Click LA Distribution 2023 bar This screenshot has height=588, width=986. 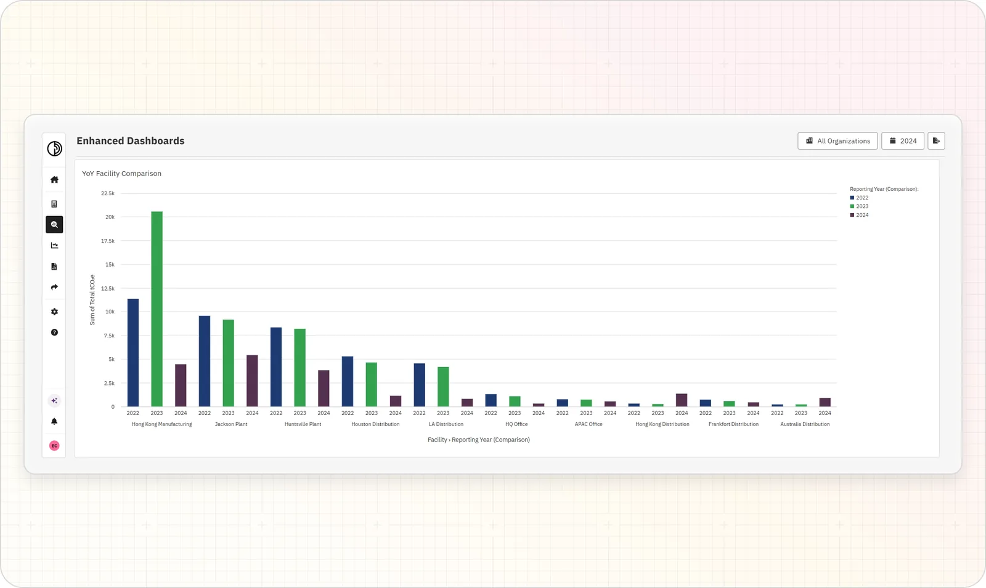[x=443, y=387]
